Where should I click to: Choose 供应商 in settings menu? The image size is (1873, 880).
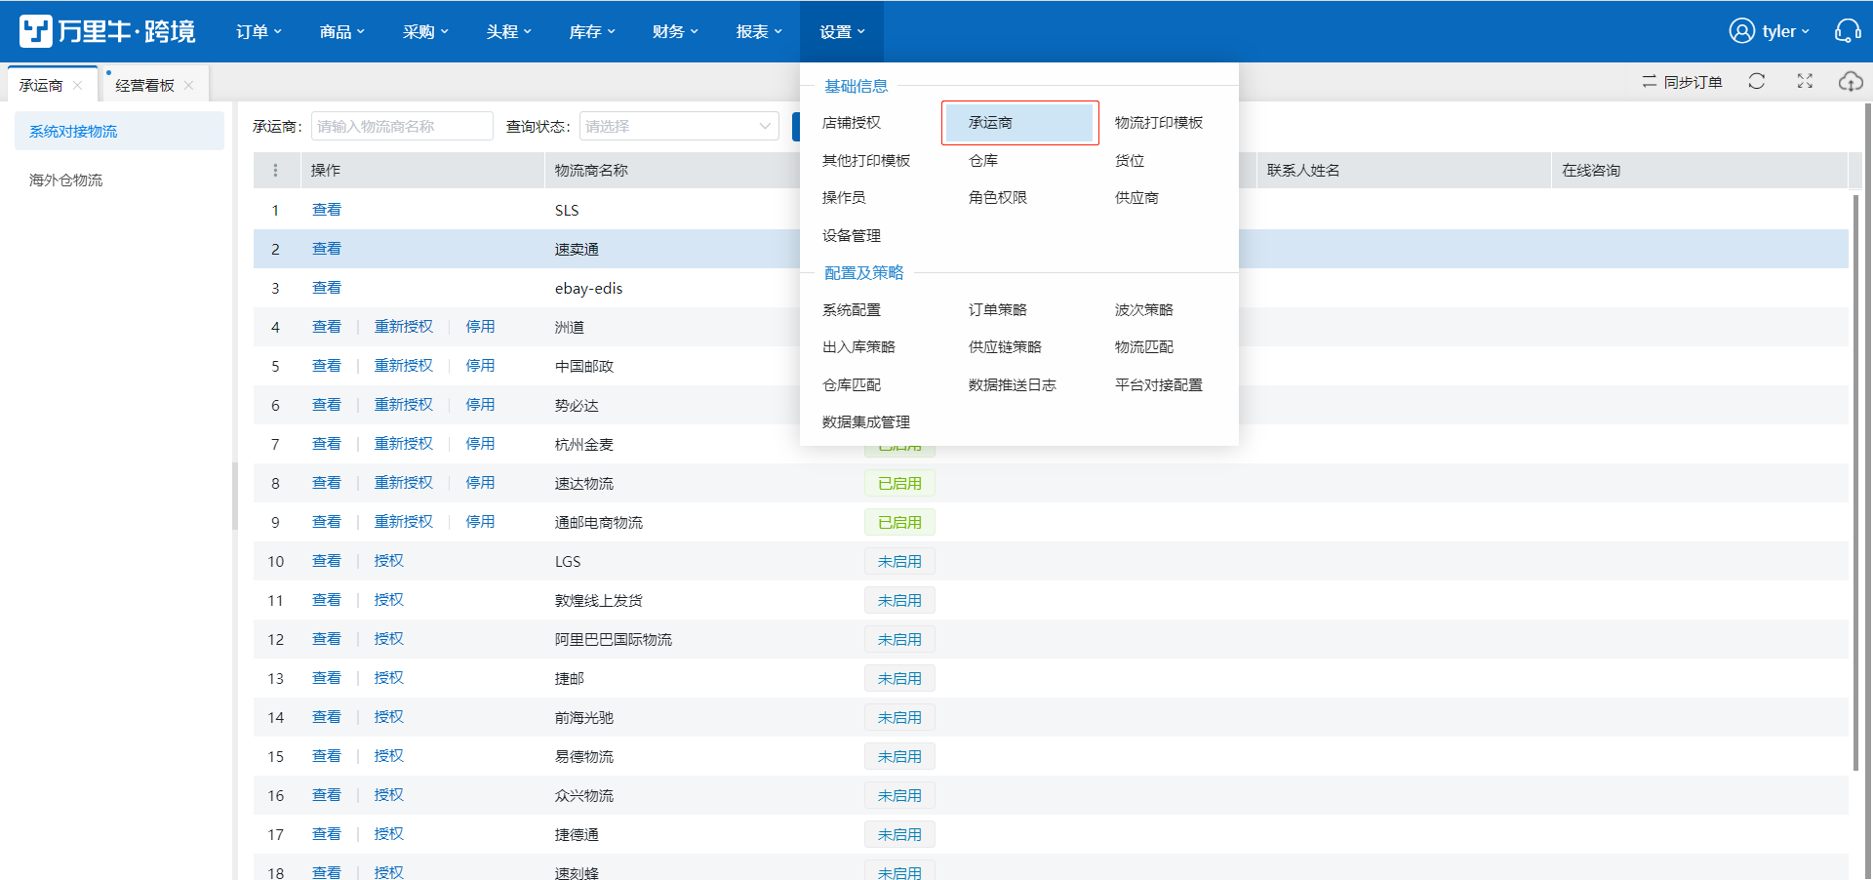click(x=1136, y=197)
